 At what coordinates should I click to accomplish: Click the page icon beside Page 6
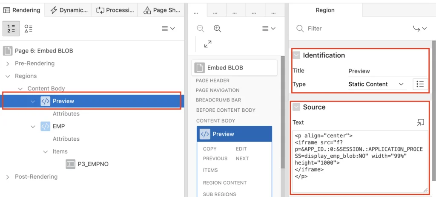pos(8,51)
